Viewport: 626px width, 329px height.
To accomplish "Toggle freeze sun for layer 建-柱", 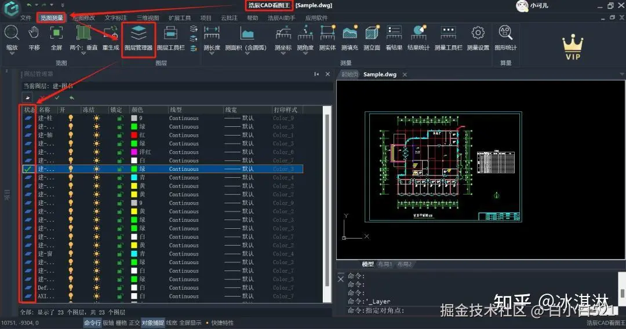I will pyautogui.click(x=96, y=118).
